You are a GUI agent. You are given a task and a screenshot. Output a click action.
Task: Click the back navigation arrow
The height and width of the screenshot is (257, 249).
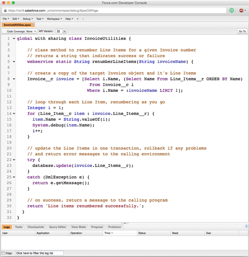coord(78,19)
